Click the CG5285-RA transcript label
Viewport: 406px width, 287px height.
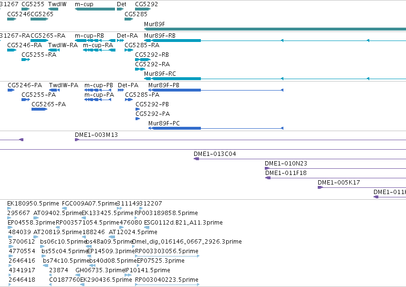click(142, 45)
